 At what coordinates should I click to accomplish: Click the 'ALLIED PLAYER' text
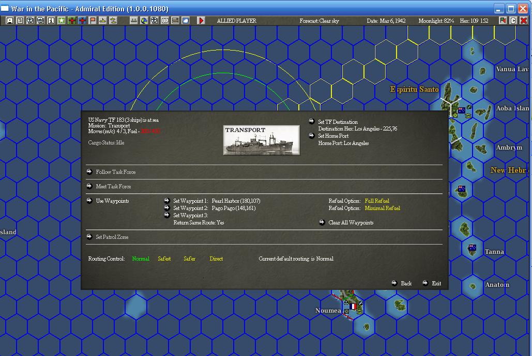click(236, 21)
